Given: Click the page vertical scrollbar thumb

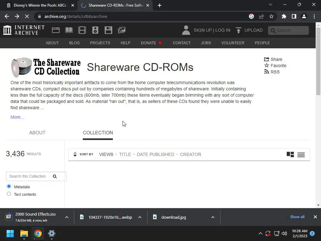Looking at the screenshot, I should click(318, 62).
